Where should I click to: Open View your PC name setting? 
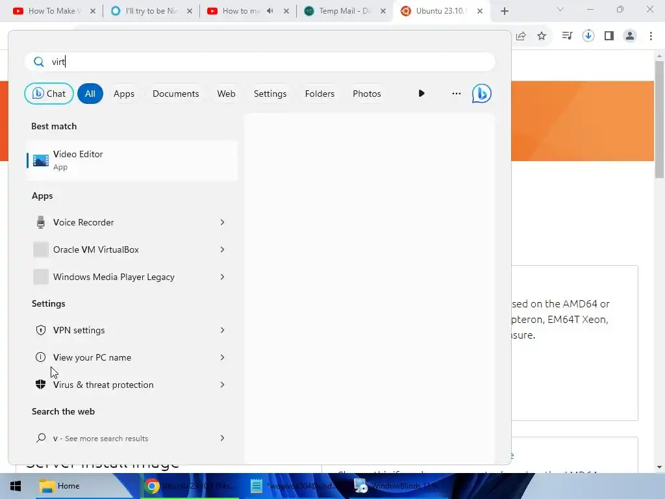(132, 357)
